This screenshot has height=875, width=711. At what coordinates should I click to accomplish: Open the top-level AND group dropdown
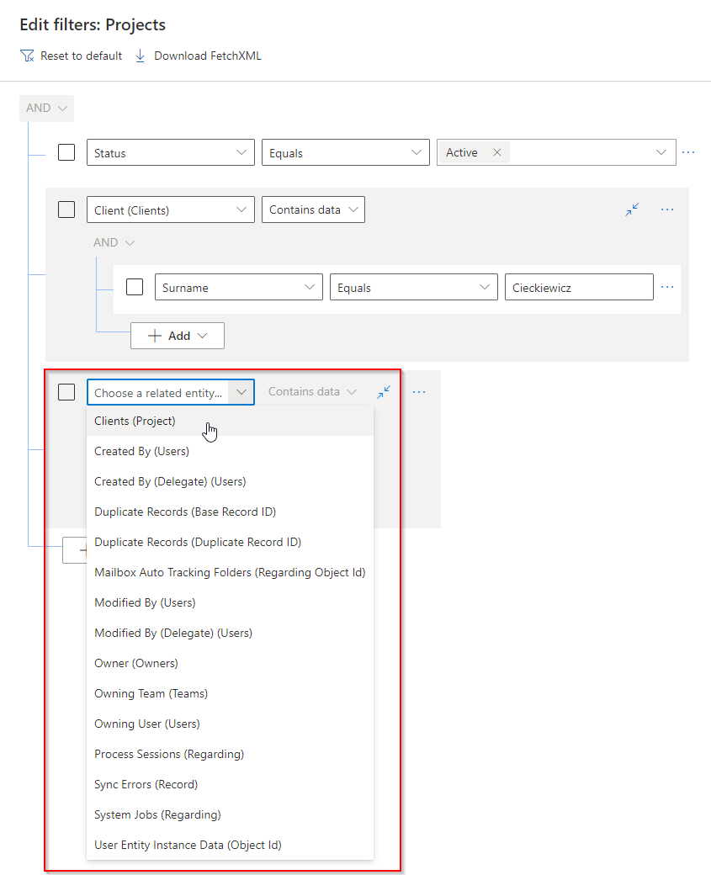(46, 109)
